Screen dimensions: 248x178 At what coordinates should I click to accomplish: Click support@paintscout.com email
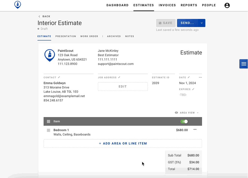coord(116,64)
